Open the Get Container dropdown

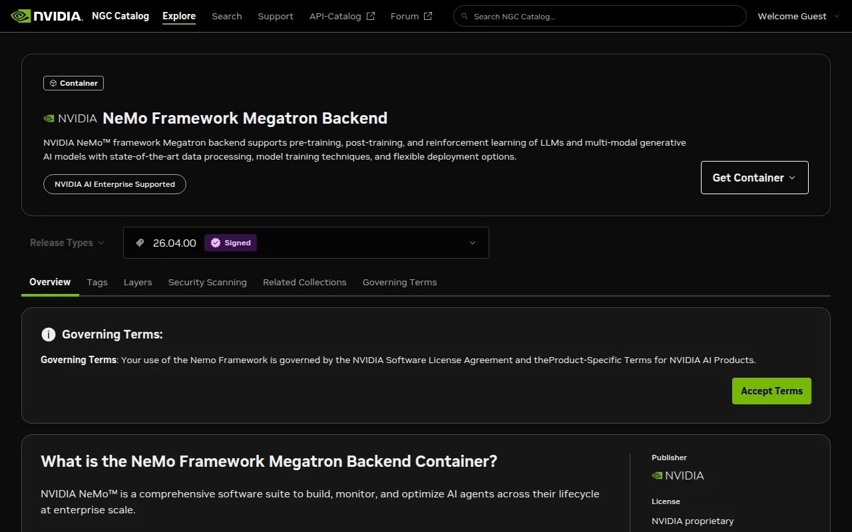[x=753, y=178]
